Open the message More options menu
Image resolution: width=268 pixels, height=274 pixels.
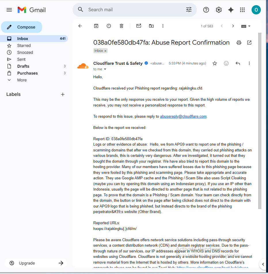pos(249,63)
